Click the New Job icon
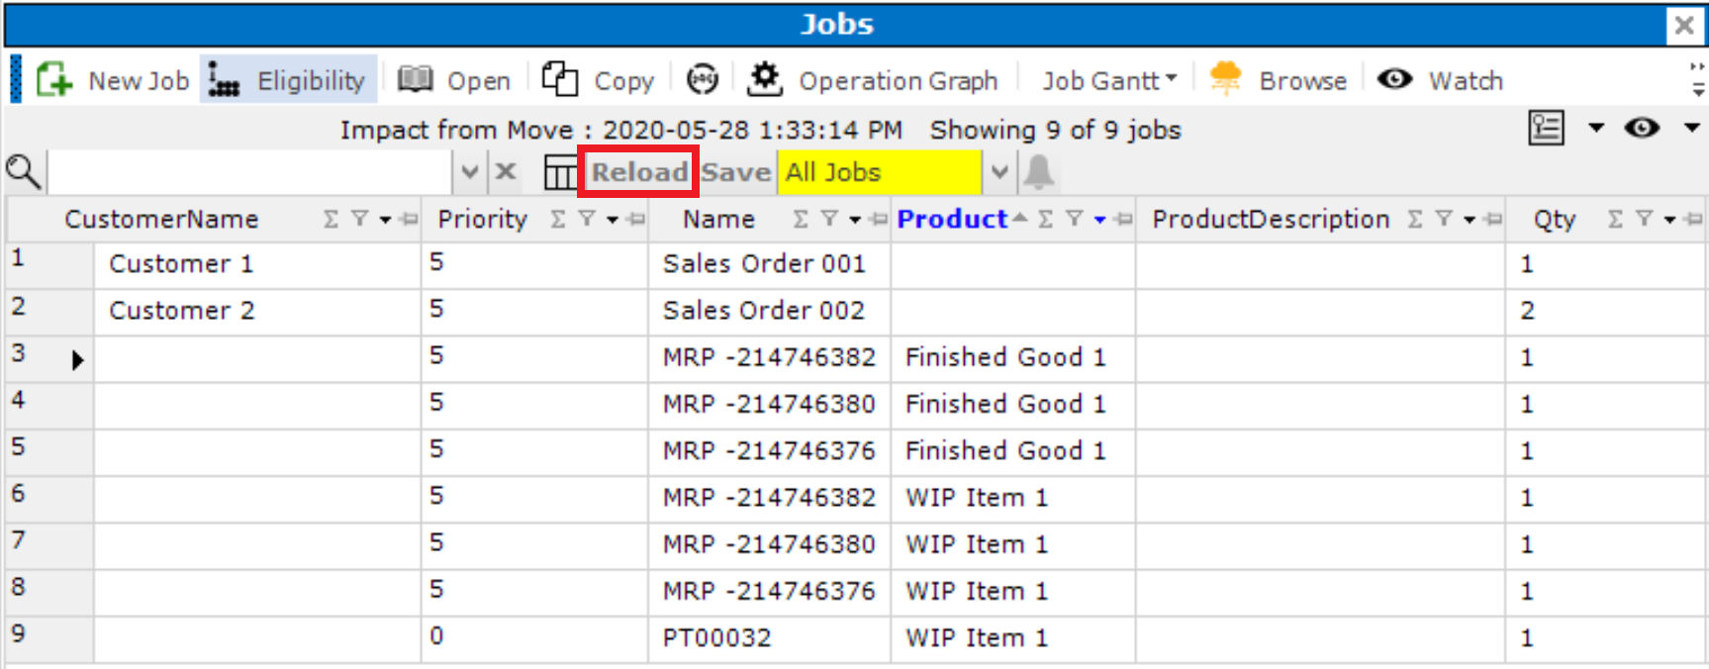 coord(54,79)
